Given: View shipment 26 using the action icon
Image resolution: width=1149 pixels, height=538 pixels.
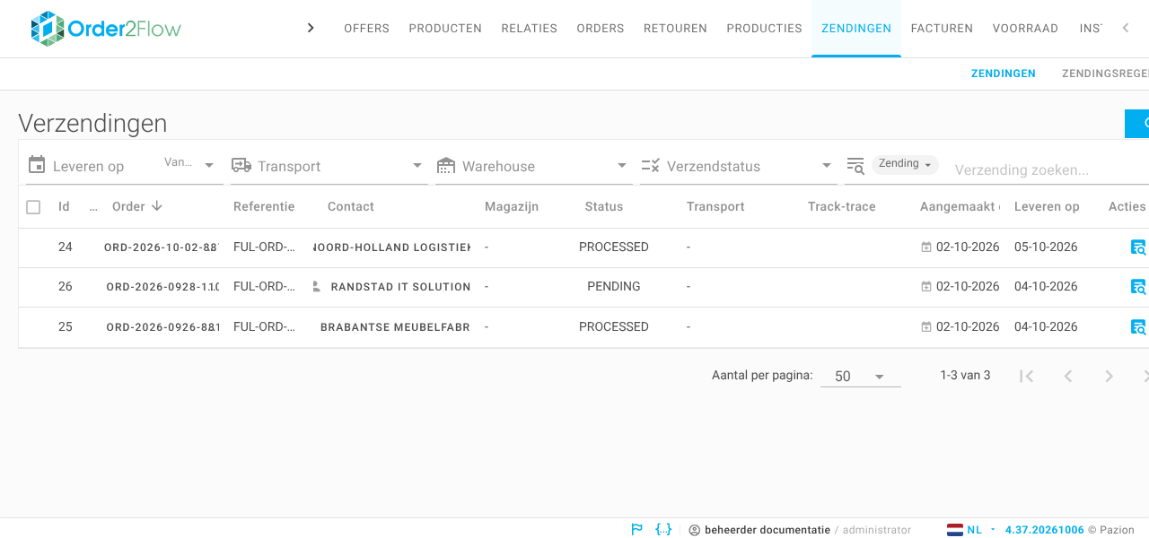Looking at the screenshot, I should 1138,287.
